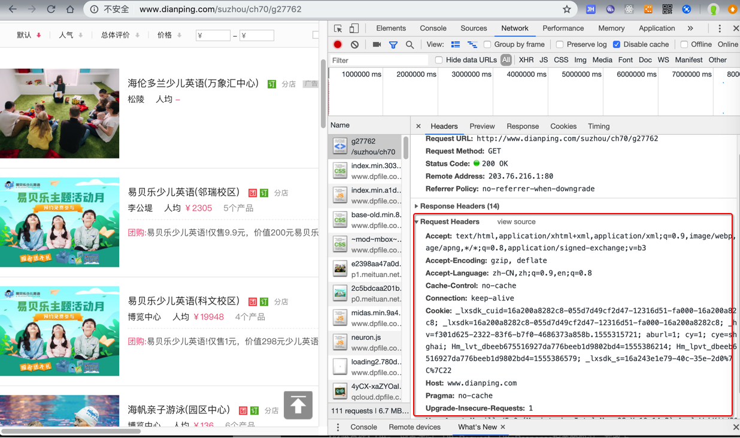Go back with the browser back arrow
This screenshot has width=740, height=438.
[13, 10]
